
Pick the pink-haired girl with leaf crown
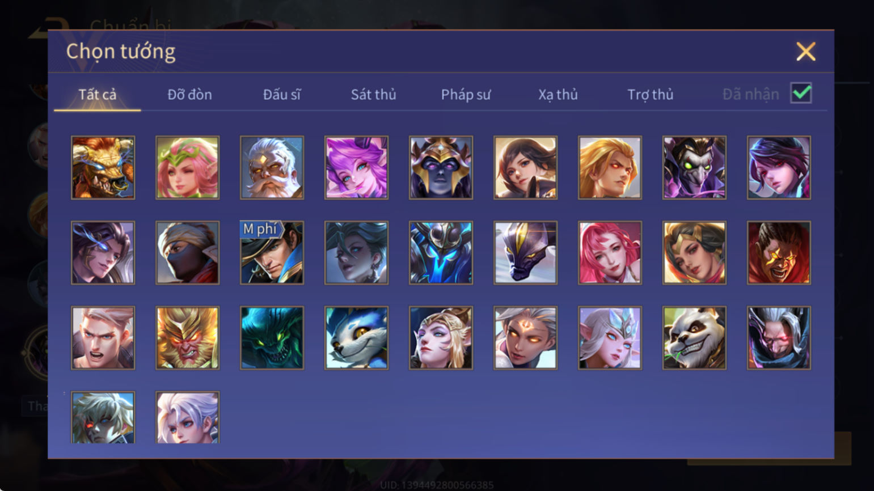pyautogui.click(x=187, y=167)
